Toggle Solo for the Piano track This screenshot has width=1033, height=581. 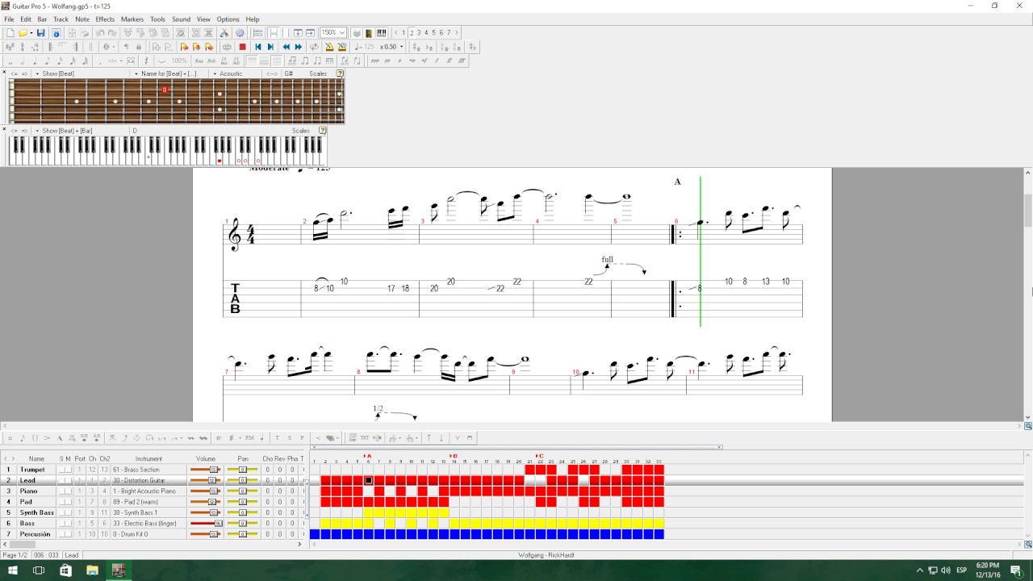click(62, 491)
